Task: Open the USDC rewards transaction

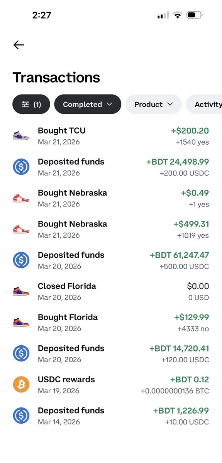Action: point(111,385)
